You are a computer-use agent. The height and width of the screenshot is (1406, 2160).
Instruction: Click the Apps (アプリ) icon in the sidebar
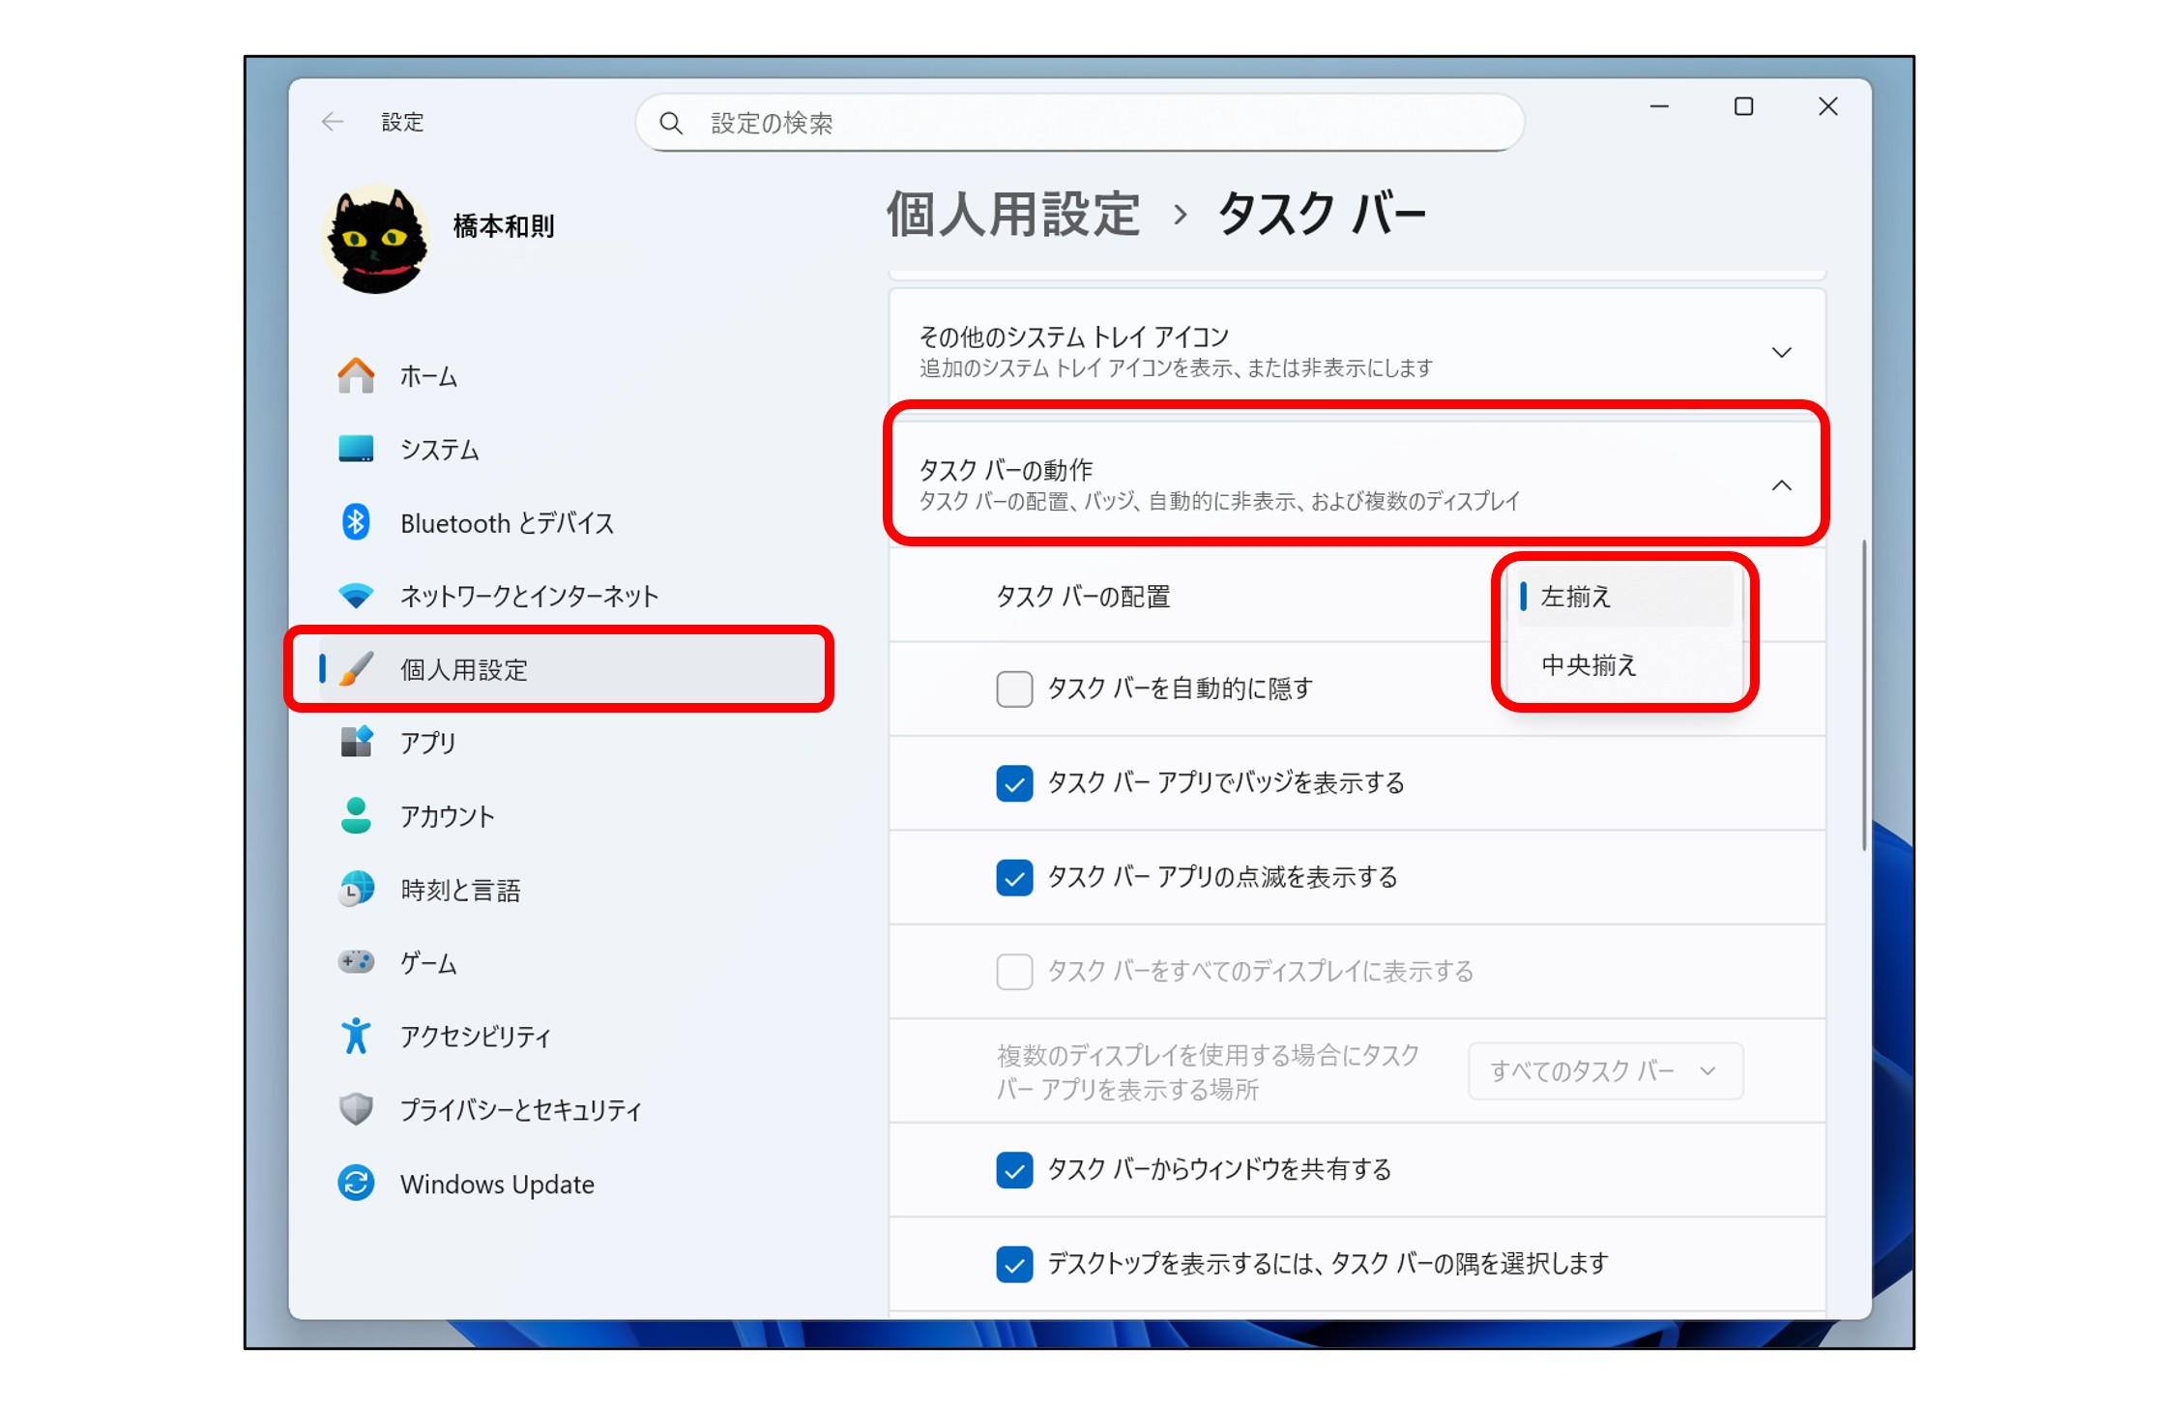[x=356, y=742]
